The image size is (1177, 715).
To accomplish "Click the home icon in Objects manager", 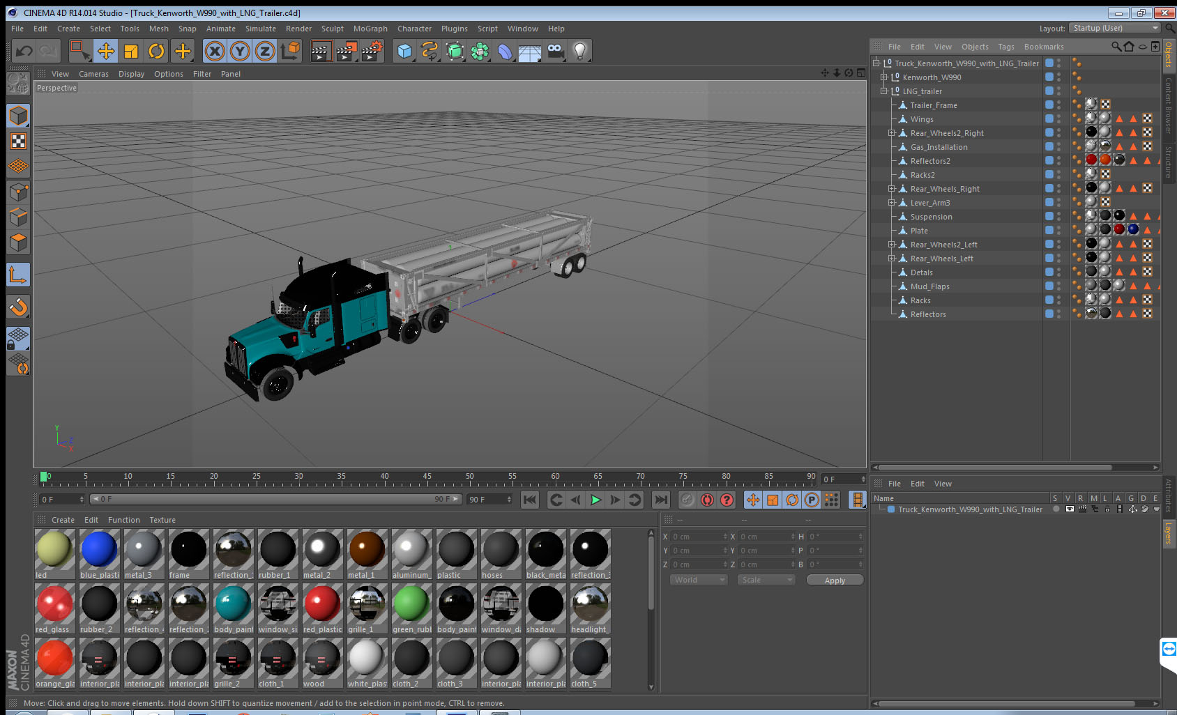I will (1129, 47).
